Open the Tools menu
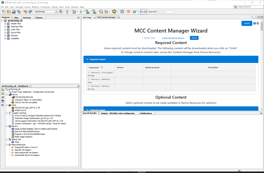Viewport: 264px width, 173px height. pos(67,7)
